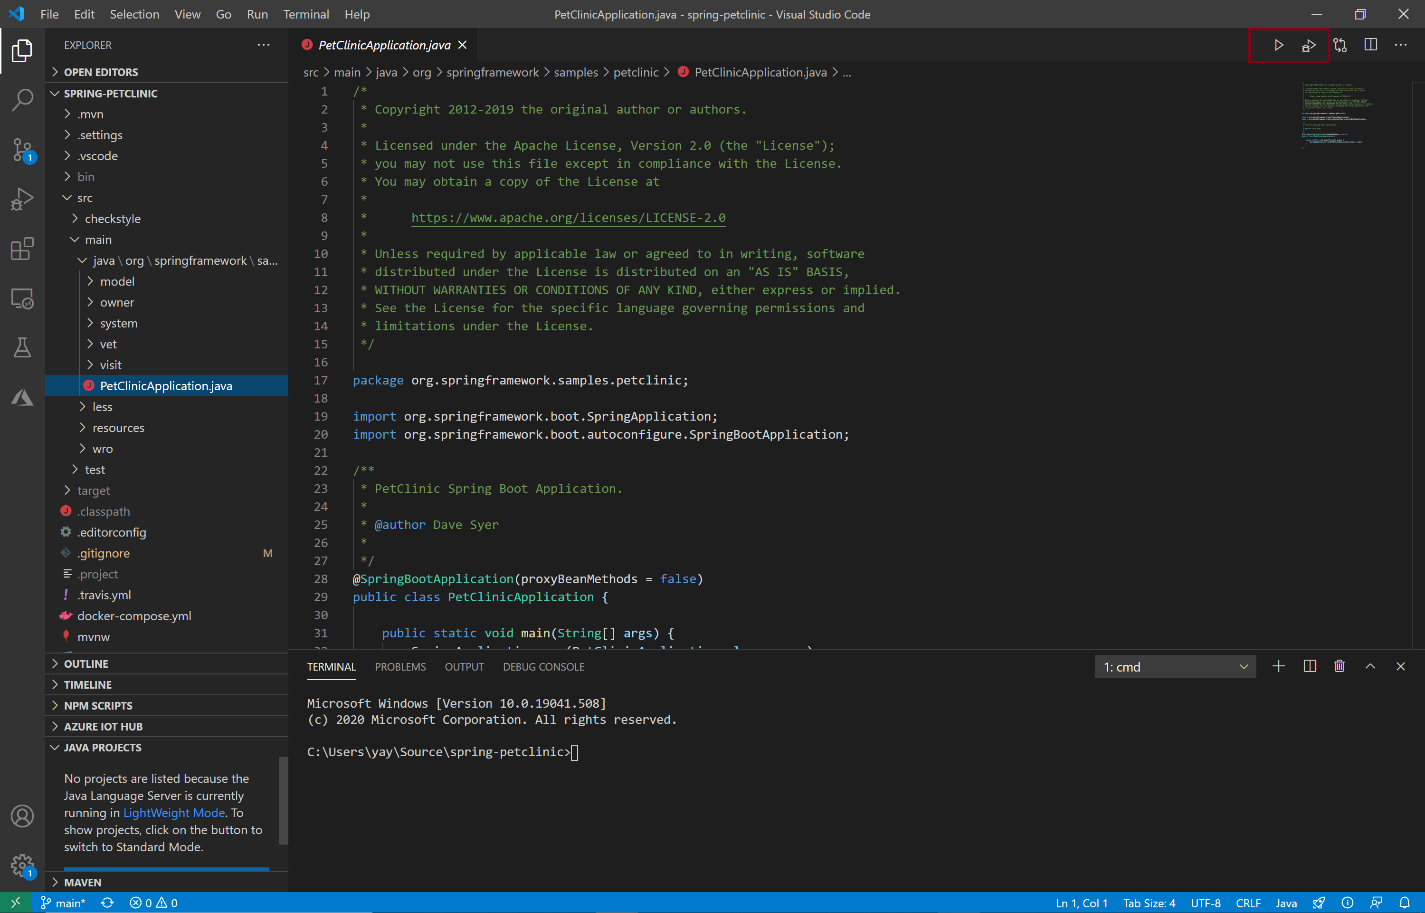Select petclinic in breadcrumb path
Screen dimensions: 1425x913
[x=636, y=72]
